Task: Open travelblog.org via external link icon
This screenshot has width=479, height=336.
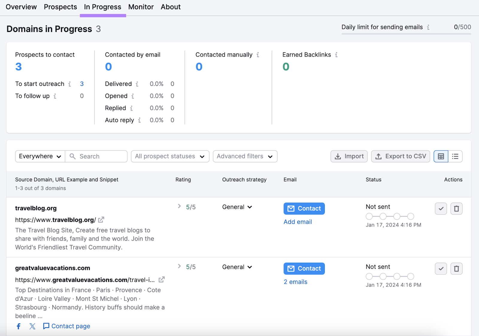Action: [x=101, y=220]
